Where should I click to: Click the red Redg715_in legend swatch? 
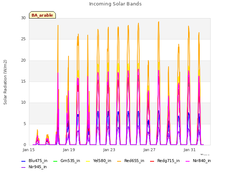[152, 161]
